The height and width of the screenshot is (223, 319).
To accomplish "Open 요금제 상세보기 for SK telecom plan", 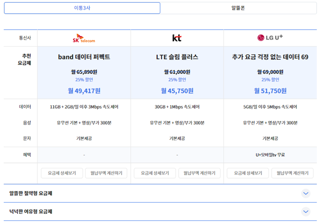I will click(x=62, y=173).
